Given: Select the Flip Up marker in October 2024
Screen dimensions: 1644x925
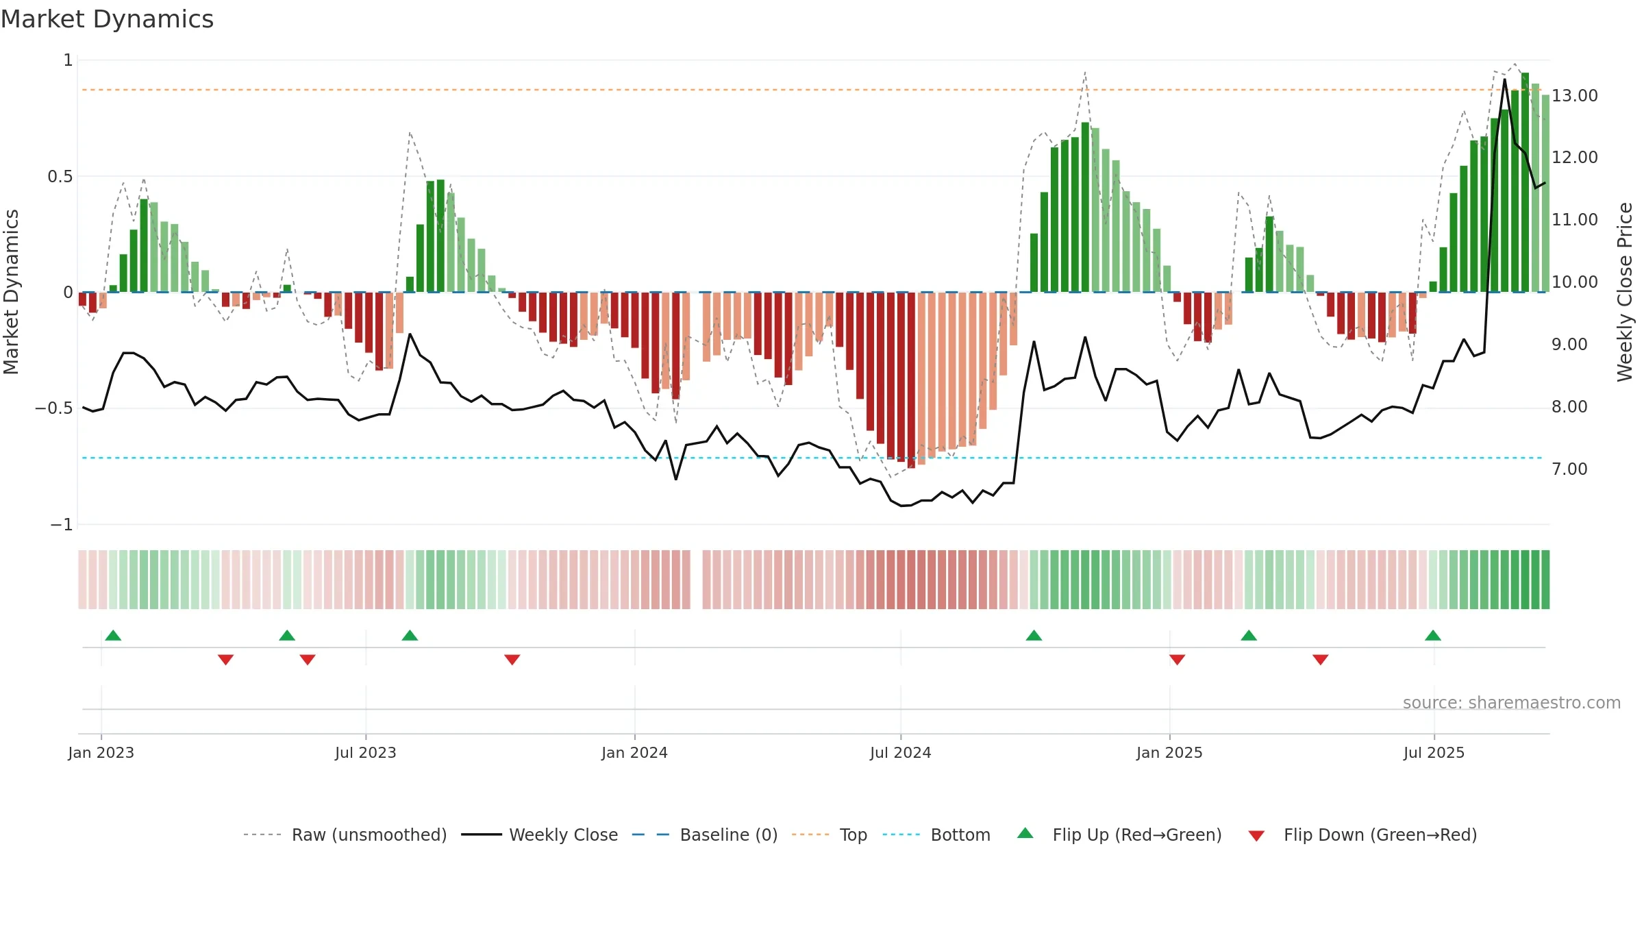Looking at the screenshot, I should [x=1034, y=635].
